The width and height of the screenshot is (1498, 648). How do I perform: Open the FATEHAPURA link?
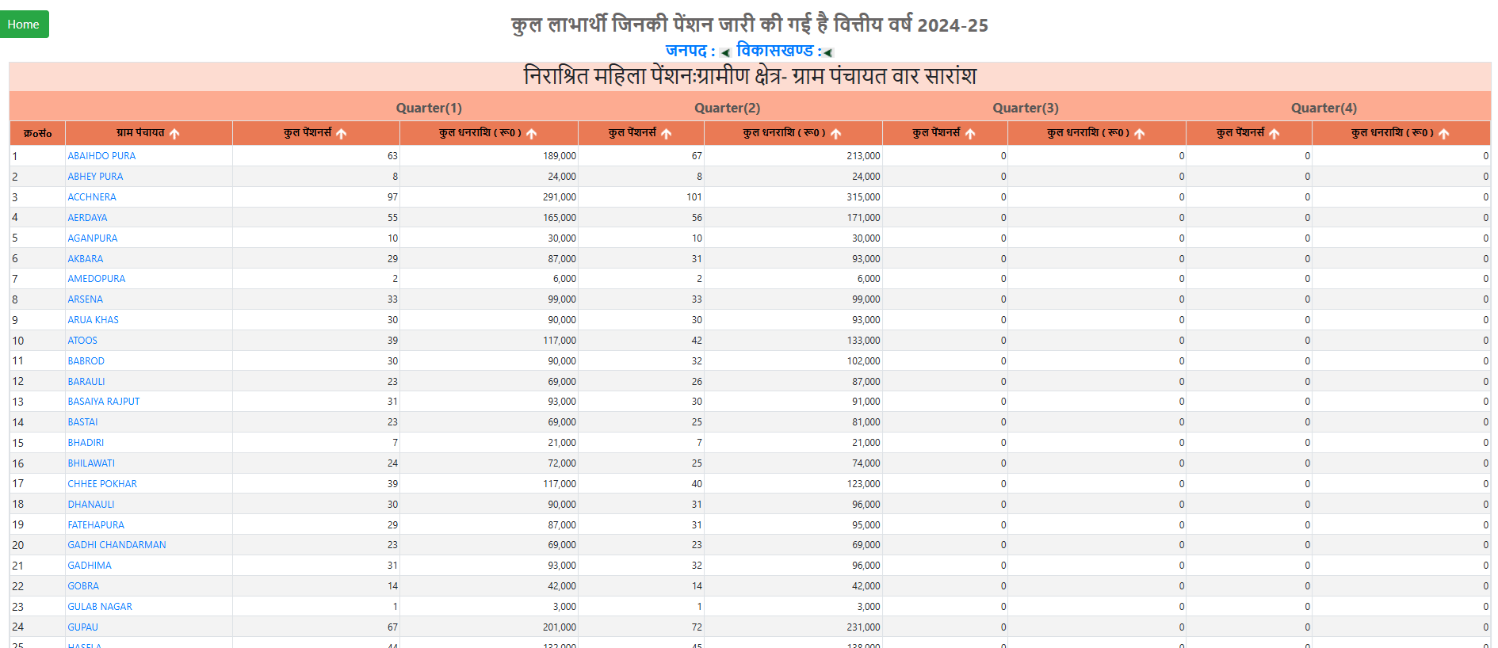click(96, 525)
